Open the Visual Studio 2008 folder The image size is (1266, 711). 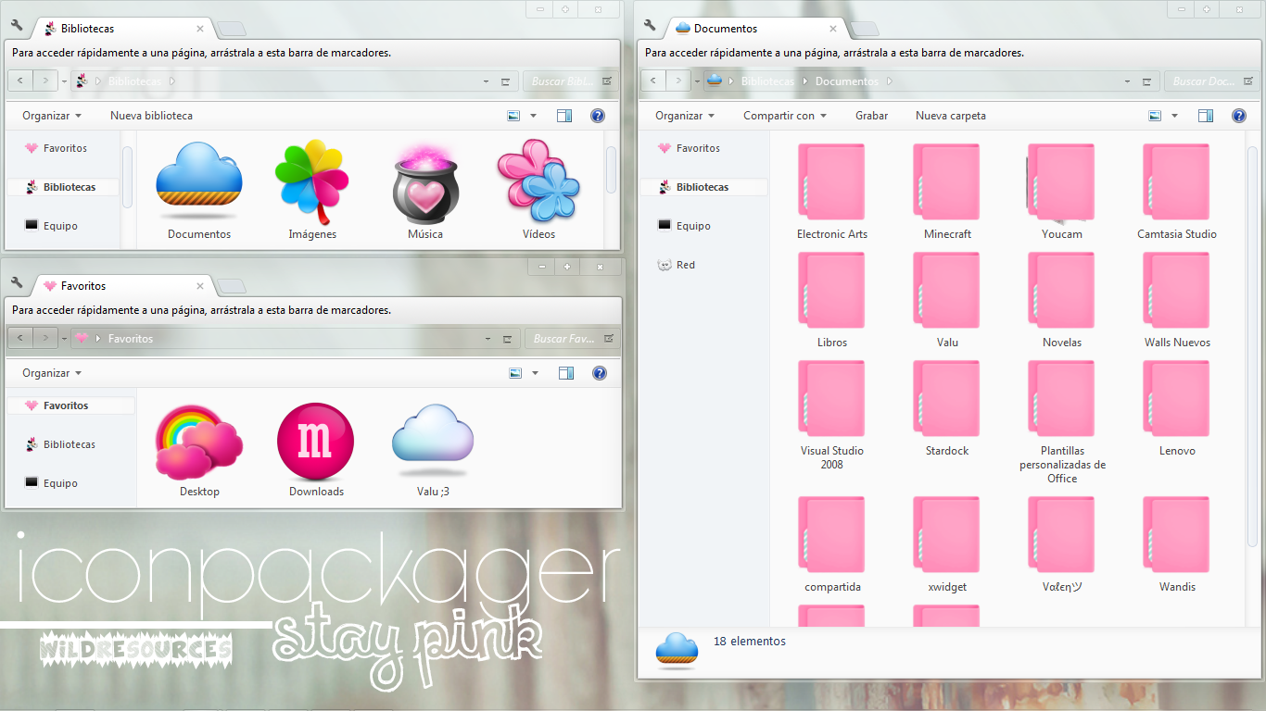pyautogui.click(x=831, y=398)
